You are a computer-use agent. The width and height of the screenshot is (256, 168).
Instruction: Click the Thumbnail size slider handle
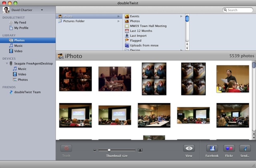(x=109, y=150)
